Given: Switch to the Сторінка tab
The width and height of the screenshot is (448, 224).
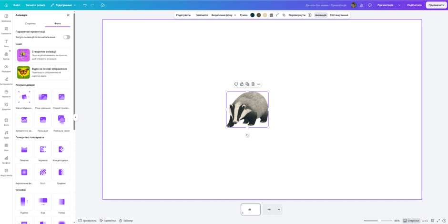Looking at the screenshot, I should (x=31, y=23).
